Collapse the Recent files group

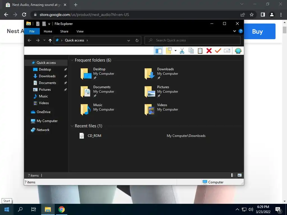(x=72, y=126)
